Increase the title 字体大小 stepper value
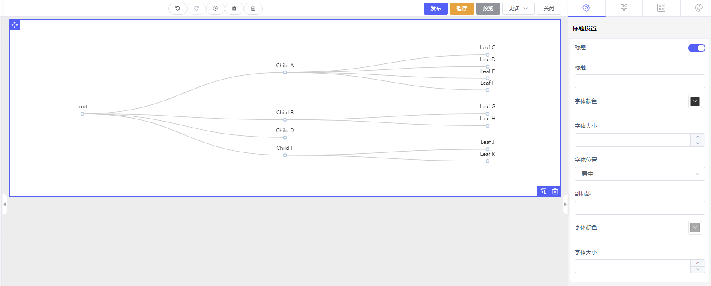 pos(698,137)
